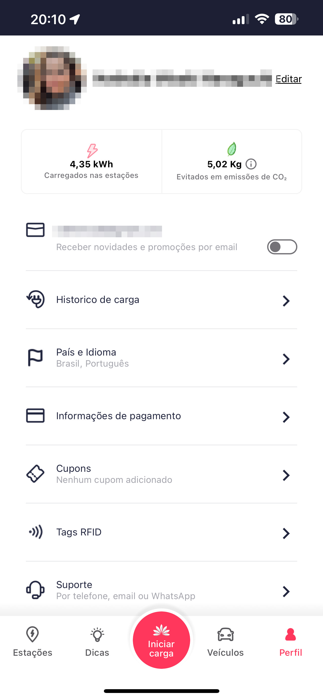
Task: Tap the Informações de pagamento card icon
Action: (x=35, y=415)
